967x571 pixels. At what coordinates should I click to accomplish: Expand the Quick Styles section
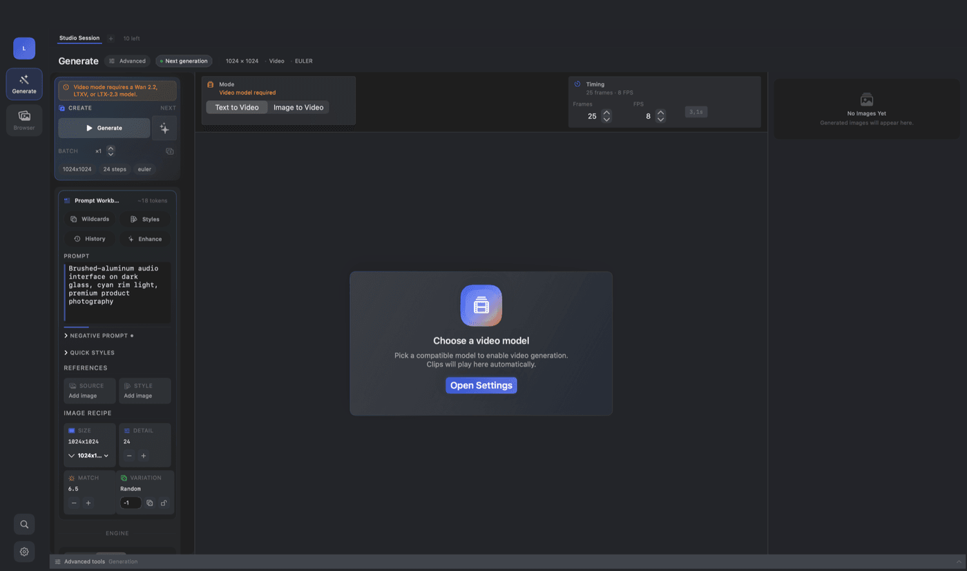89,353
